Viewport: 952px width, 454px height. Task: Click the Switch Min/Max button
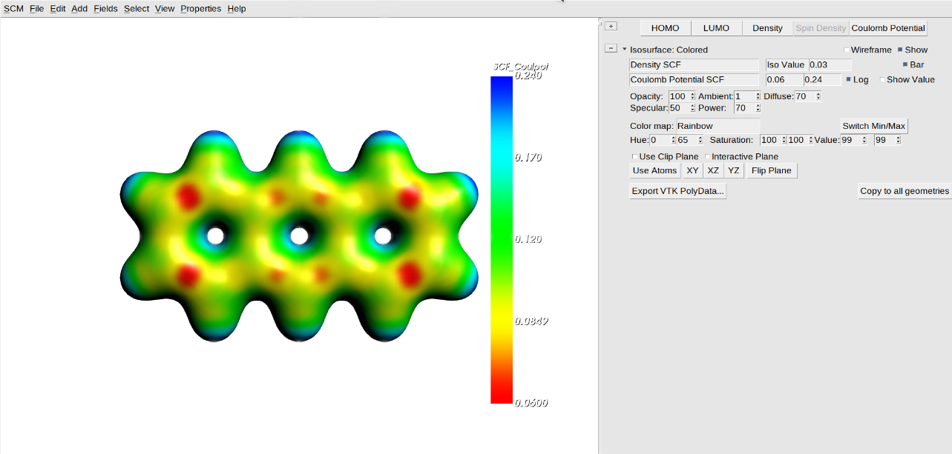click(873, 125)
